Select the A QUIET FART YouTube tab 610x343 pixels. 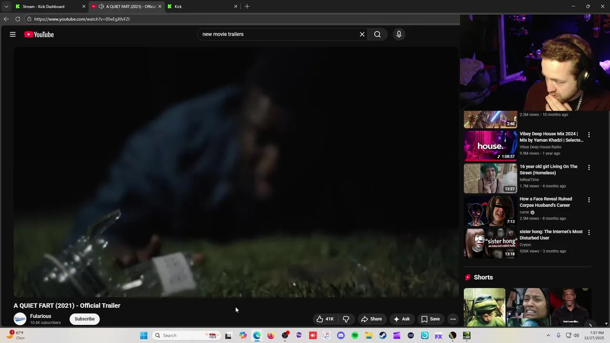click(127, 7)
